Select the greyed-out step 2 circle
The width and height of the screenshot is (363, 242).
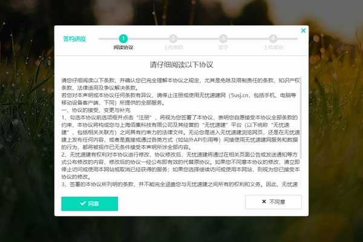(173, 39)
